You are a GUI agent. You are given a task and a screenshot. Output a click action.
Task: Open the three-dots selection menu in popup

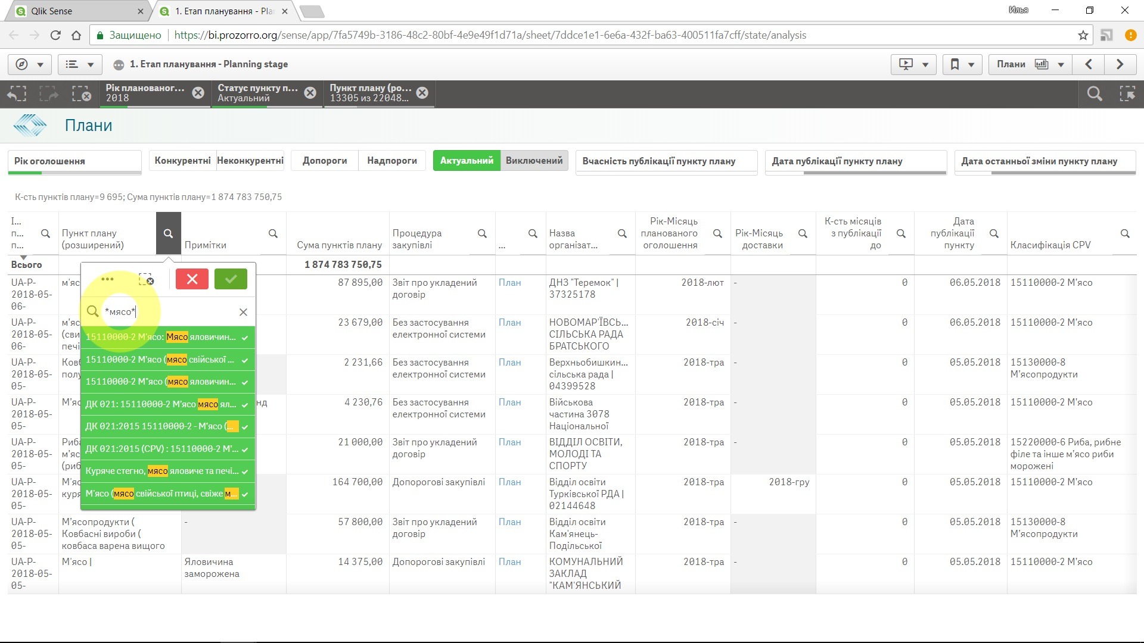click(x=107, y=279)
